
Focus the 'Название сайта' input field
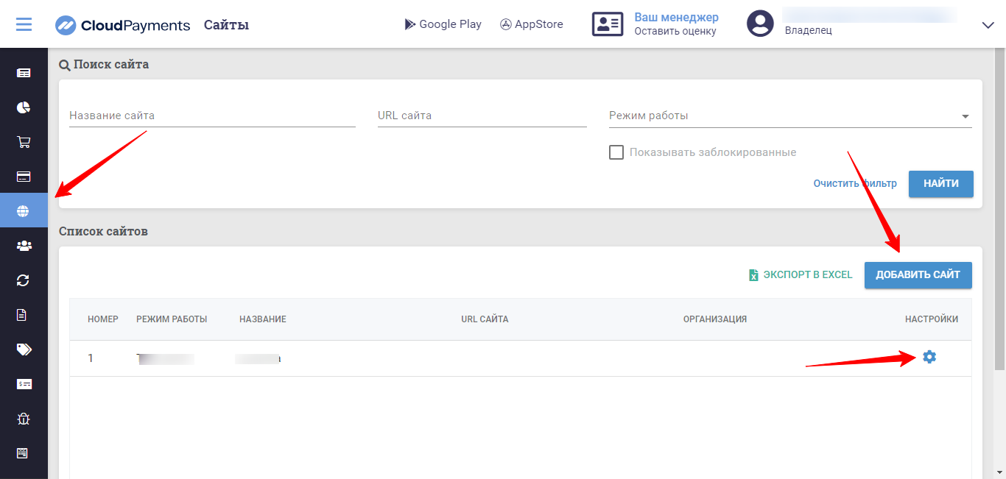point(212,116)
